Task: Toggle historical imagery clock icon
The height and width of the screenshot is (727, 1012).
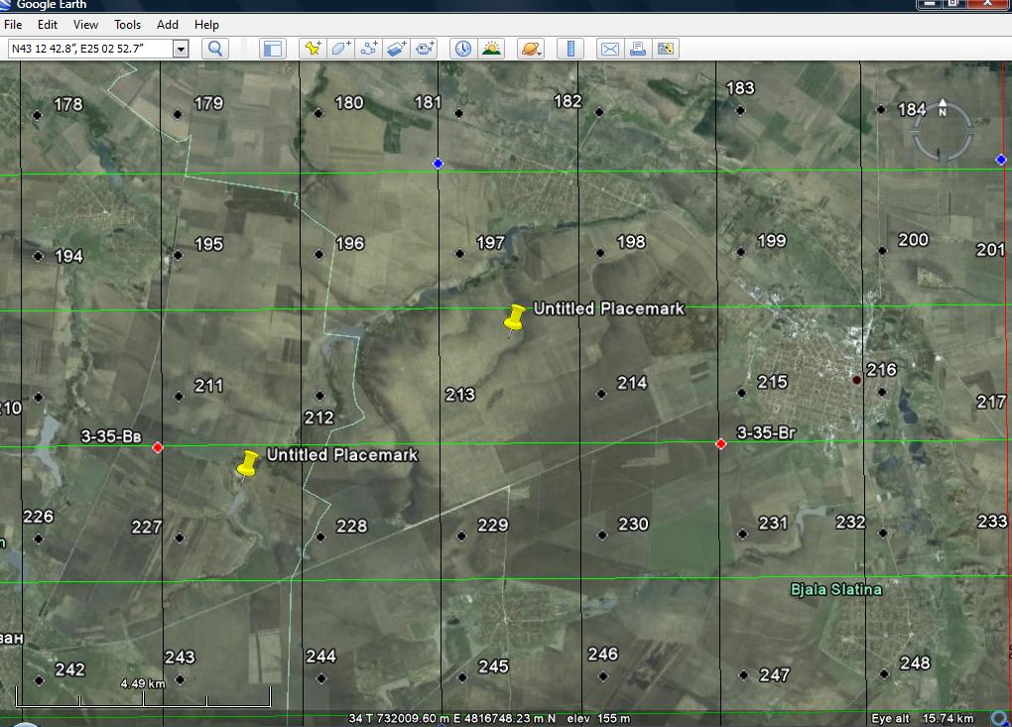Action: tap(462, 49)
